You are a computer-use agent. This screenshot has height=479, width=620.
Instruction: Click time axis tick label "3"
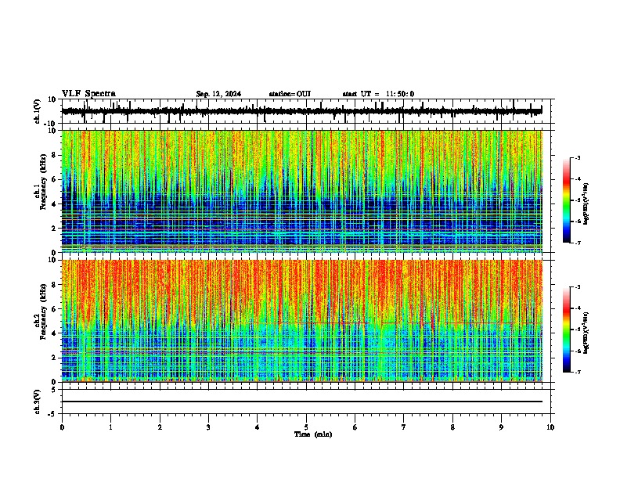coord(208,427)
